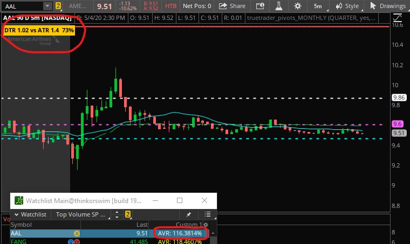Pin the Watchlist window
The image size is (410, 244).
189,214
